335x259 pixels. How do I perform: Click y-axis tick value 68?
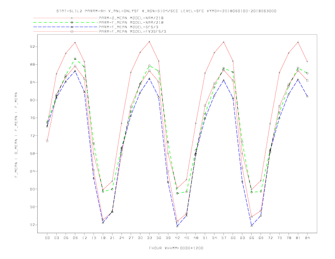[33, 154]
